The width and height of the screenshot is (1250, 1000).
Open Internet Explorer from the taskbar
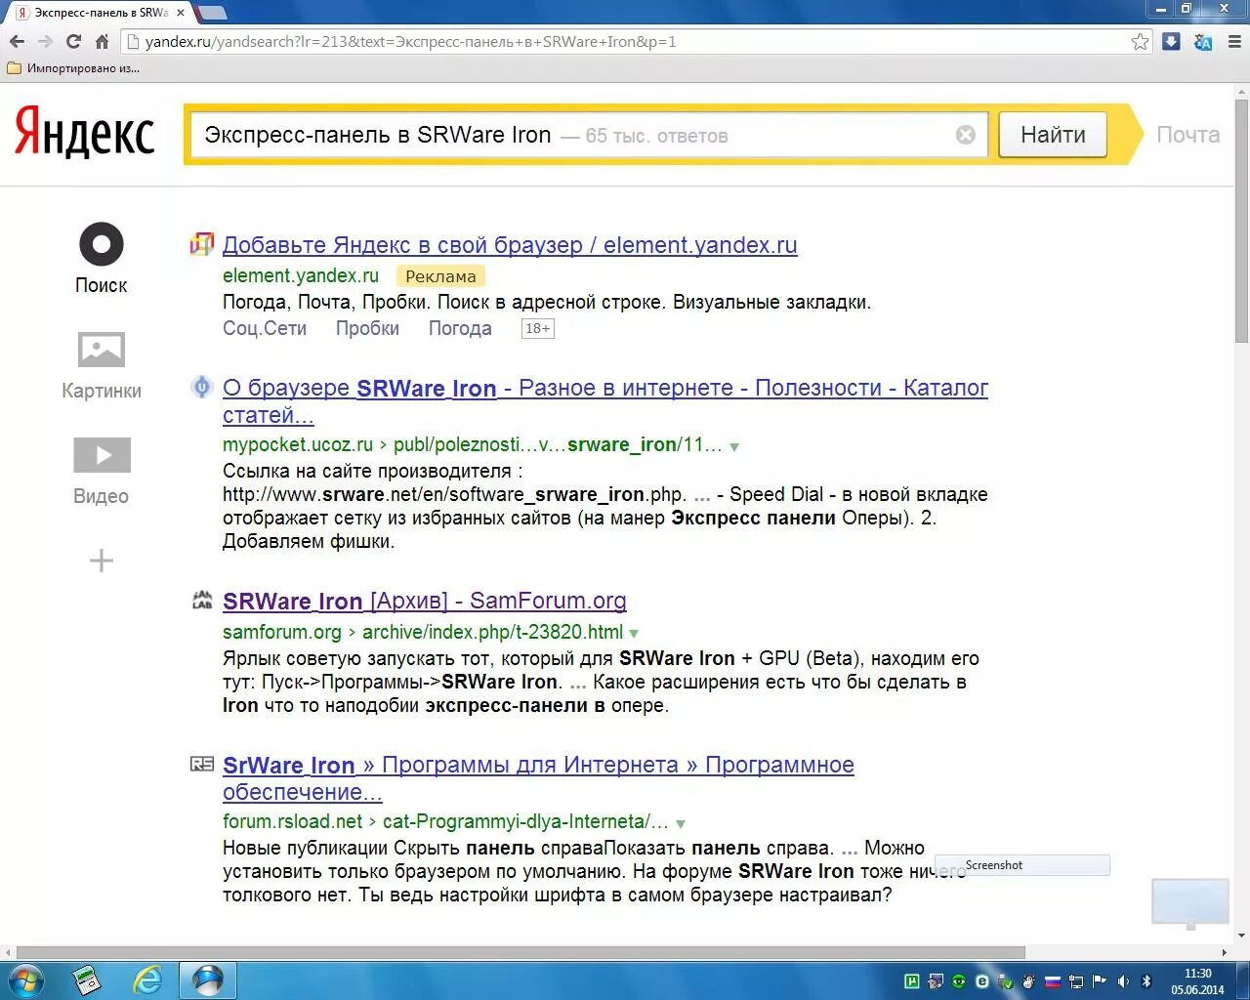[147, 980]
